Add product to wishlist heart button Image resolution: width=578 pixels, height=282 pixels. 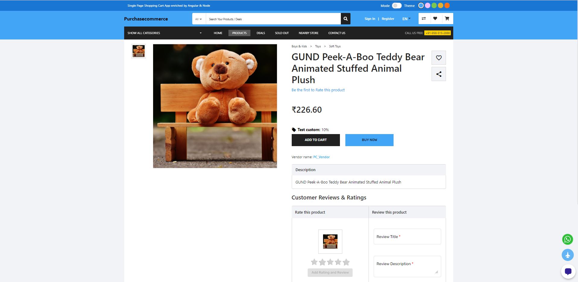[x=439, y=58]
